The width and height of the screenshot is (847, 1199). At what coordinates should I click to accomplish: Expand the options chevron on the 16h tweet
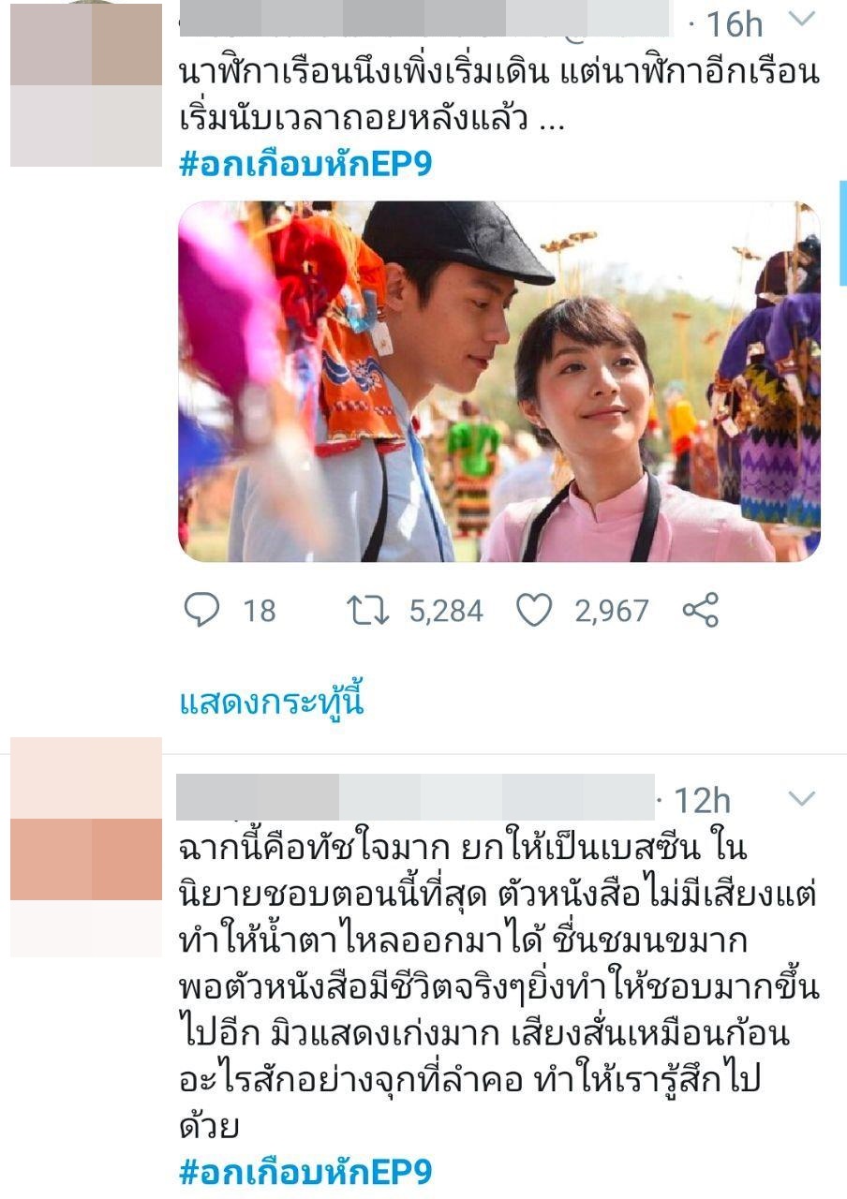[803, 20]
